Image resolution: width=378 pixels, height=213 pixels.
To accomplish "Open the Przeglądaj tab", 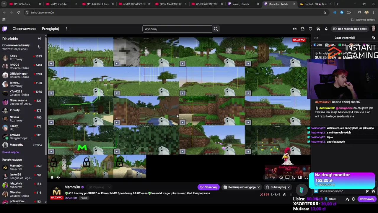I will 50,29.
